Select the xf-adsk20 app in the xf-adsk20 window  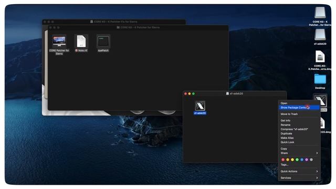(x=200, y=106)
